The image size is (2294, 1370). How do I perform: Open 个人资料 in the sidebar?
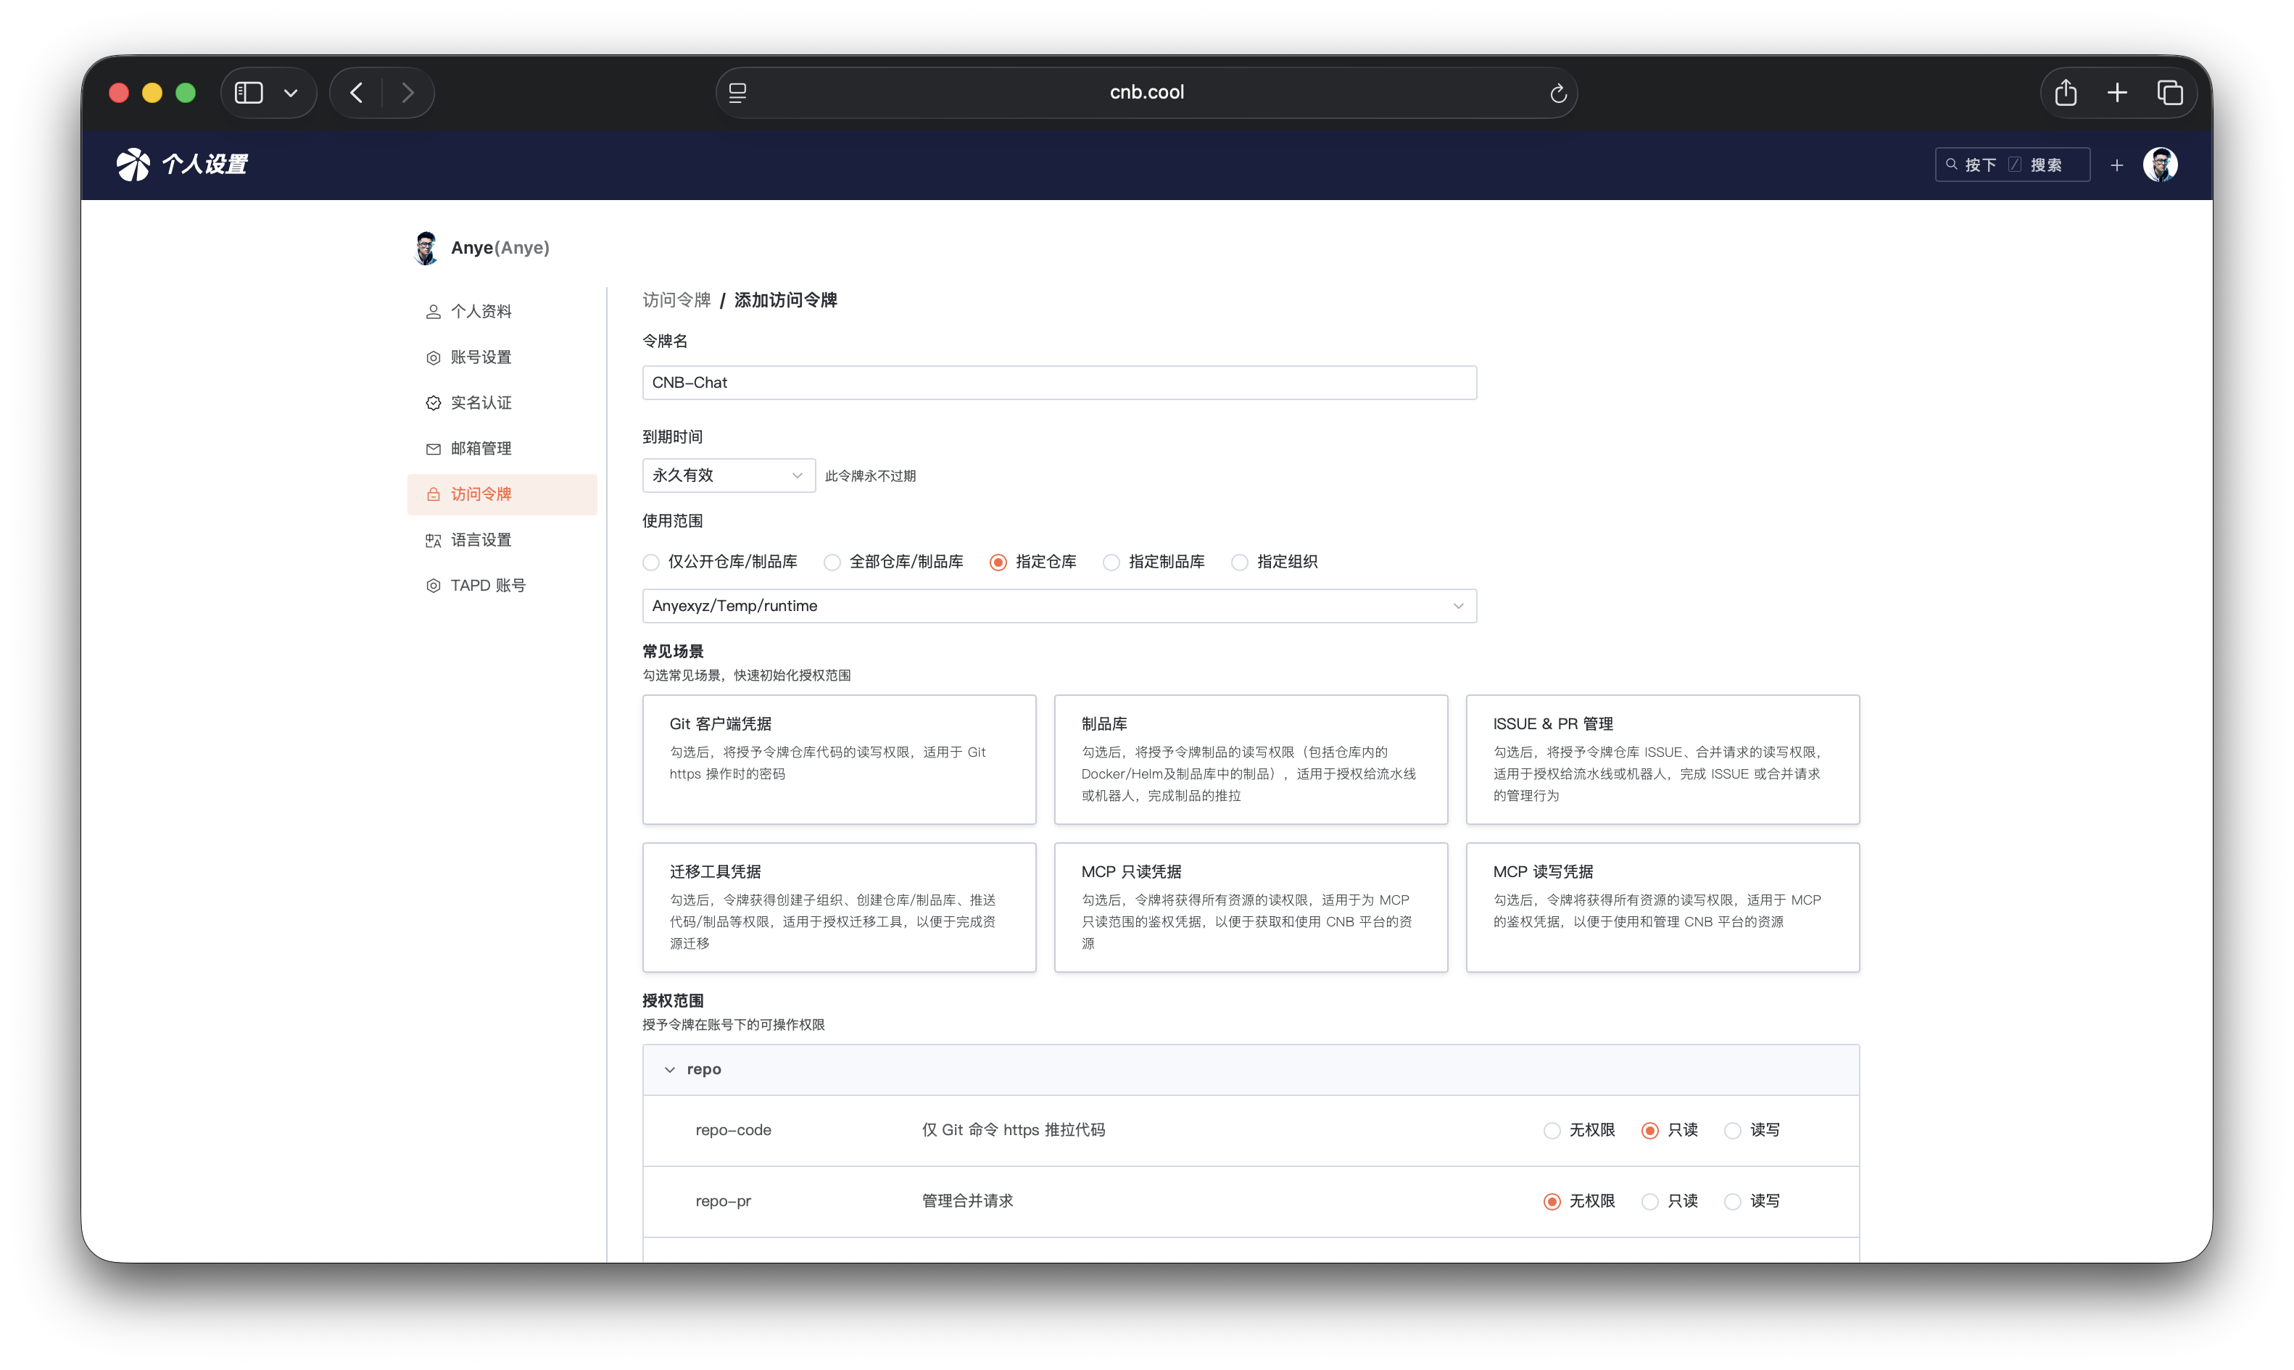tap(502, 311)
